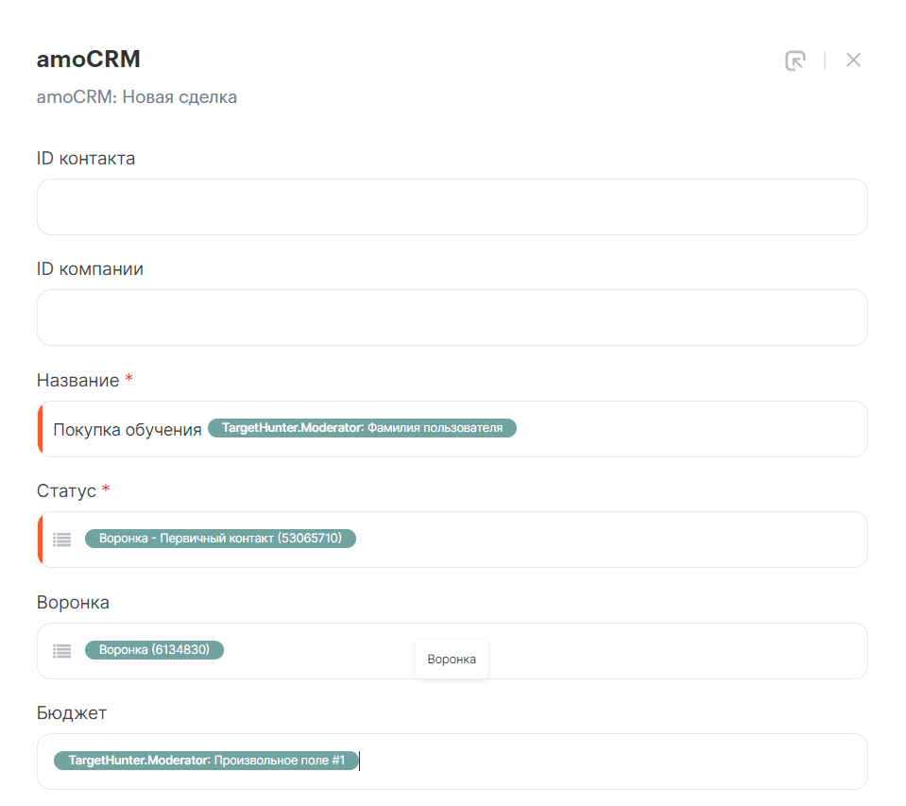Select the 'Воронка (6134830)' tag
The height and width of the screenshot is (806, 906).
154,650
